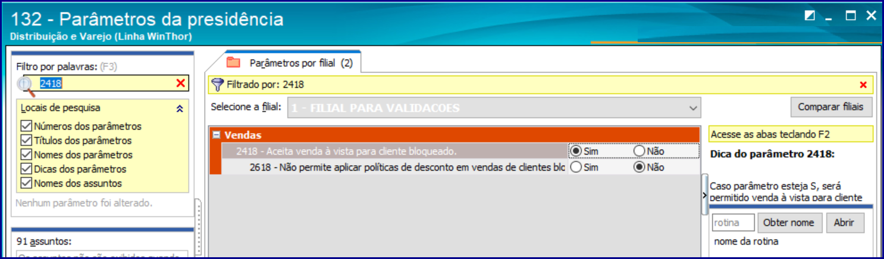884x259 pixels.
Task: Collapse the Vendas group
Action: pyautogui.click(x=217, y=135)
